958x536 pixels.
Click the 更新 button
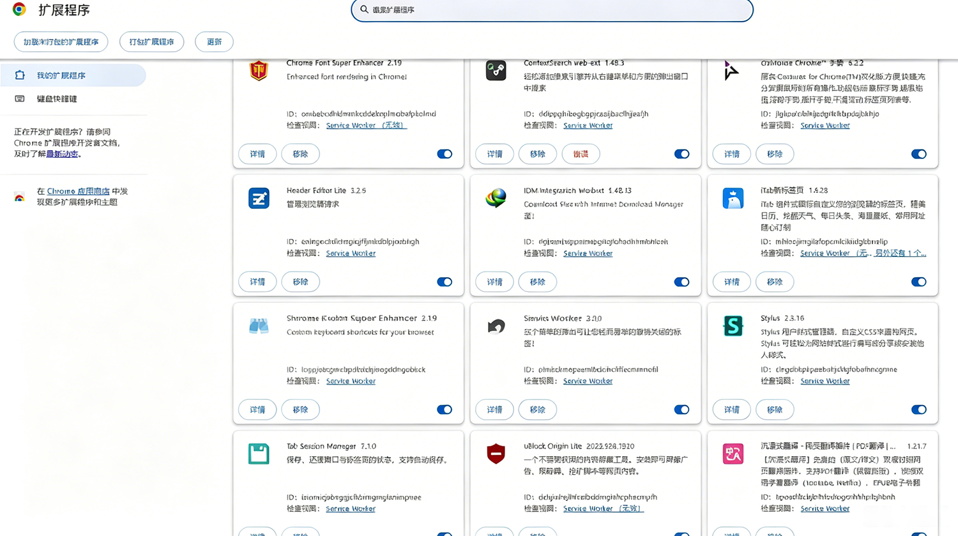[x=214, y=42]
